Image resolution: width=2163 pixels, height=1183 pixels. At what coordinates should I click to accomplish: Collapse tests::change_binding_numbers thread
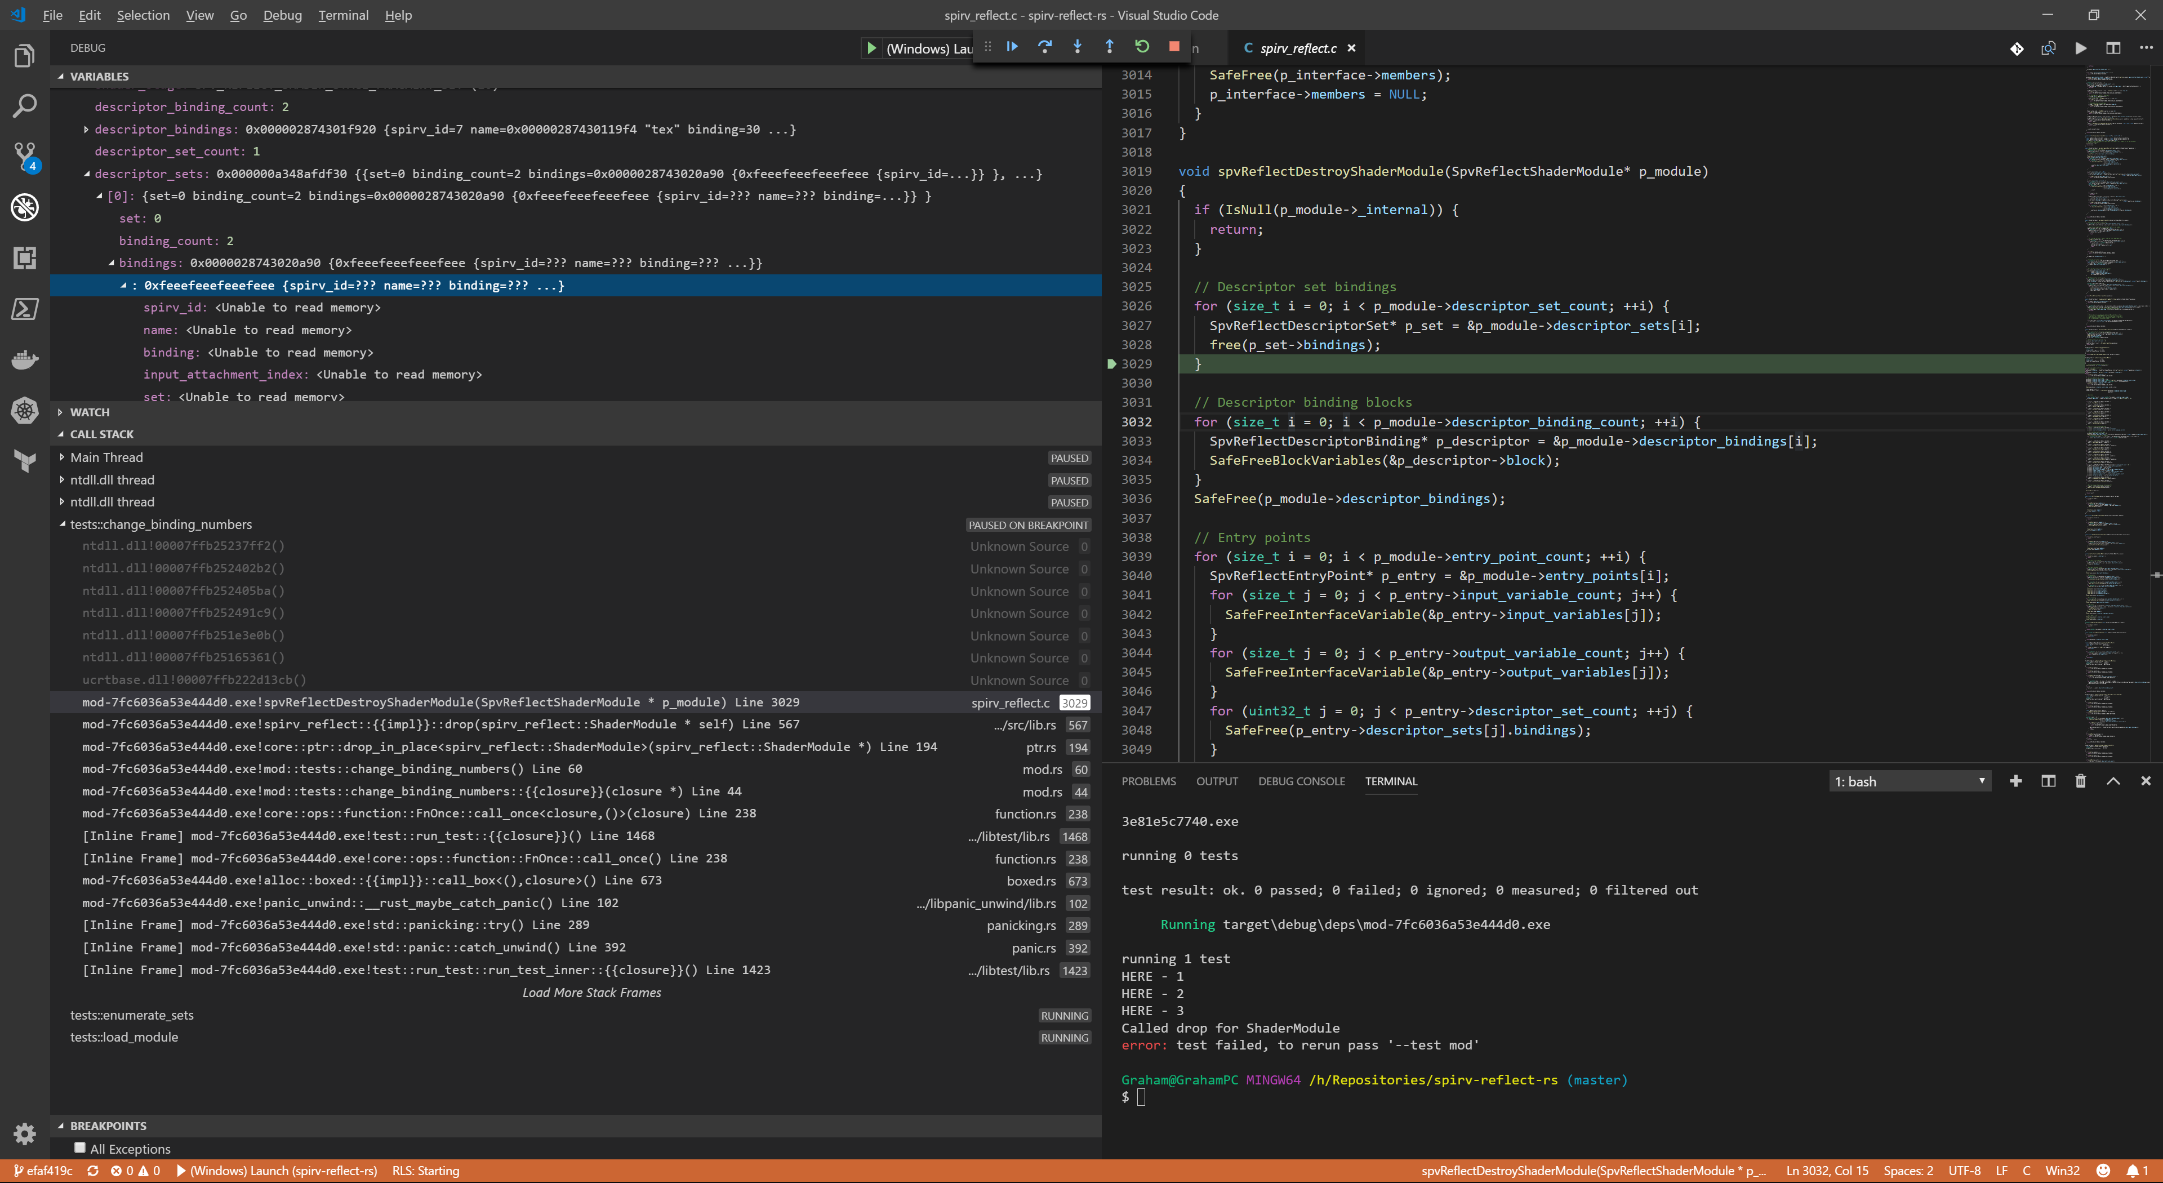click(x=62, y=525)
